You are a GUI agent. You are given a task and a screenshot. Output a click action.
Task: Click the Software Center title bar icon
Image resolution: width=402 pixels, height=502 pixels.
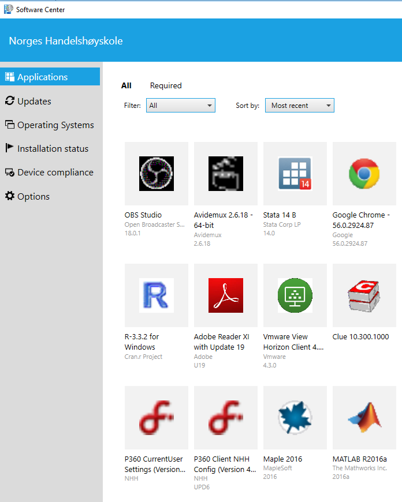point(8,9)
